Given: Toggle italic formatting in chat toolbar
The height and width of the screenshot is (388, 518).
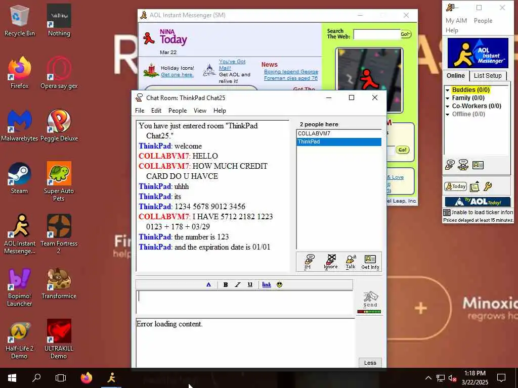Looking at the screenshot, I should click(238, 285).
